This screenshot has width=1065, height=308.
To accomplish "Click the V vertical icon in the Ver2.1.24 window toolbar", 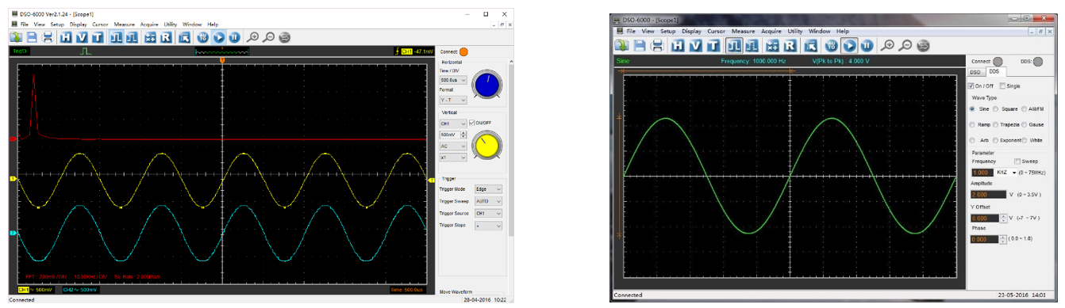I will [81, 36].
